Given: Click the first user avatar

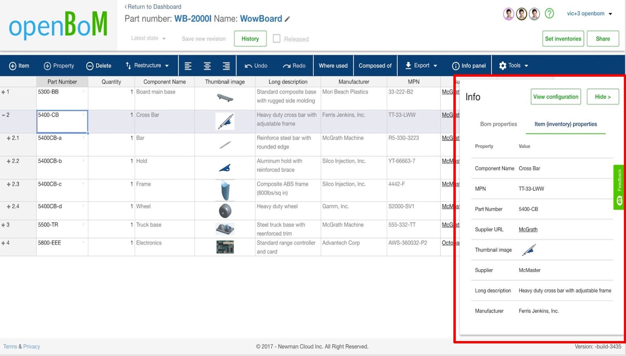Looking at the screenshot, I should (508, 14).
